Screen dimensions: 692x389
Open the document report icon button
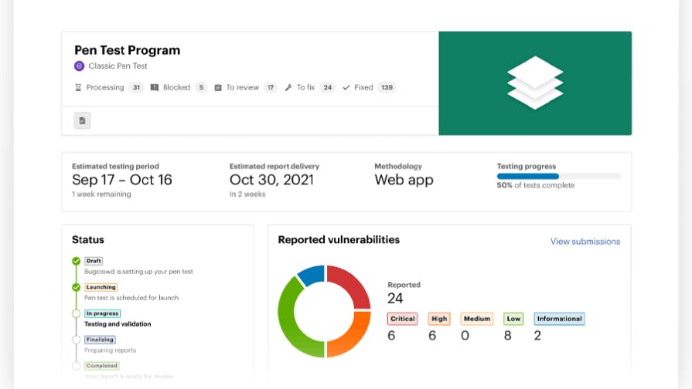point(82,120)
